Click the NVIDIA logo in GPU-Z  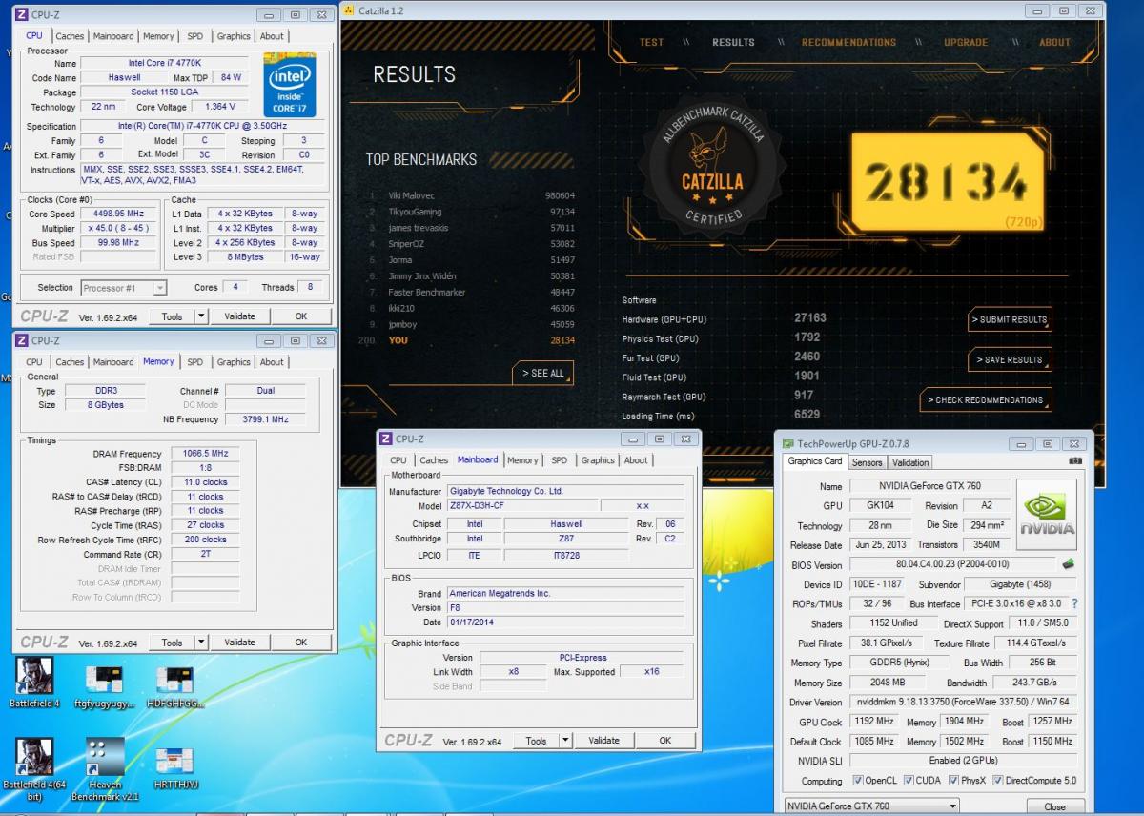[x=1047, y=514]
